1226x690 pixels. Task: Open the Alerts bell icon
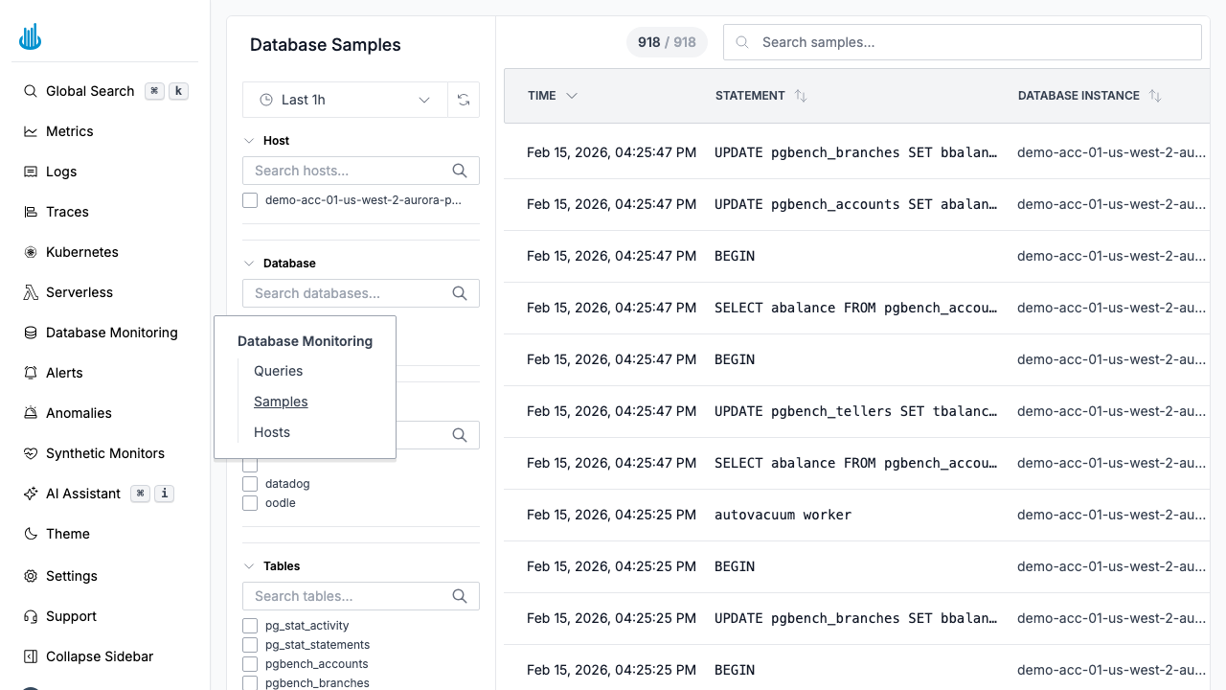coord(30,373)
